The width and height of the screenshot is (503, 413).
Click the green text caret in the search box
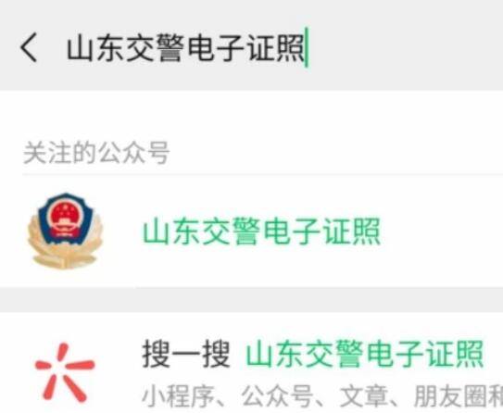click(x=307, y=47)
